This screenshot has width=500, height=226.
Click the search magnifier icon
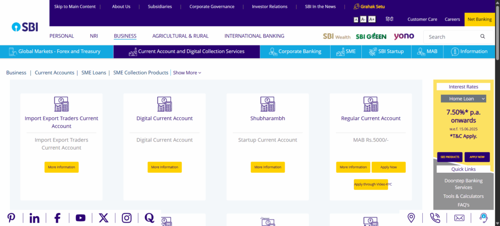(483, 37)
